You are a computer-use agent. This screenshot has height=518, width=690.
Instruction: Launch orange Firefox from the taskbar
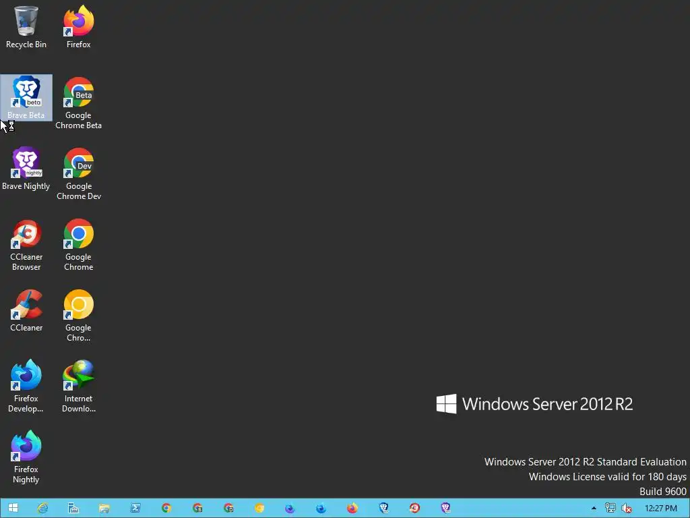[x=352, y=508]
